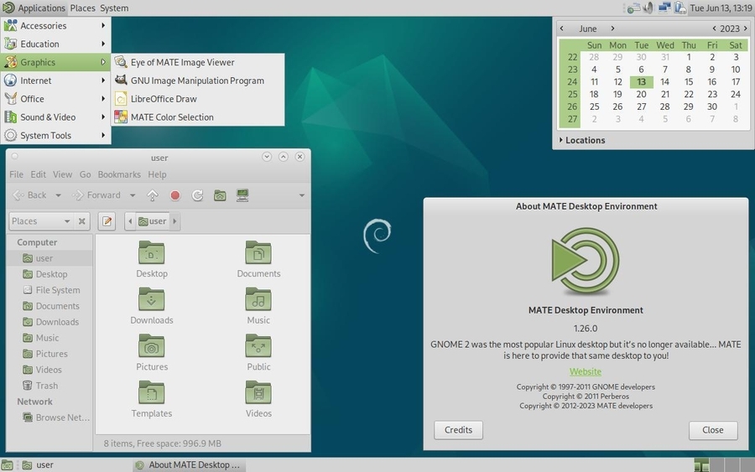Go to previous month in calendar
The width and height of the screenshot is (755, 472).
(561, 29)
